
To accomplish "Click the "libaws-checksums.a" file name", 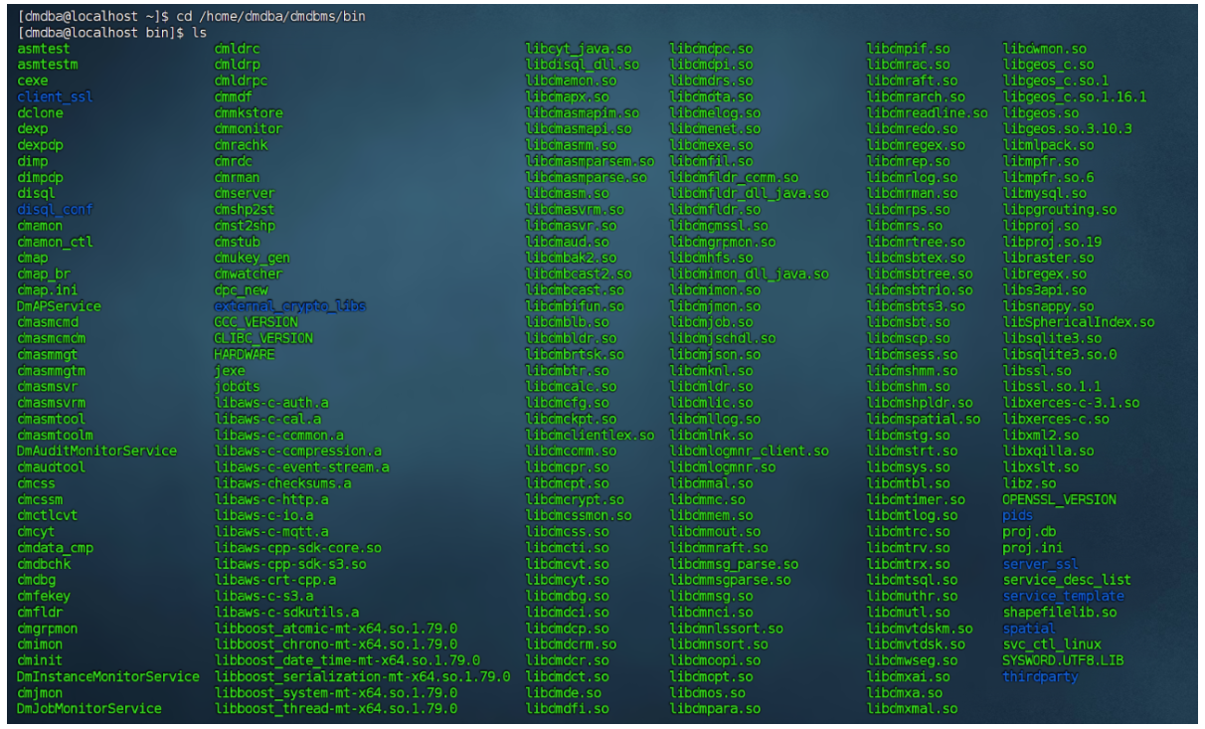I will [282, 483].
